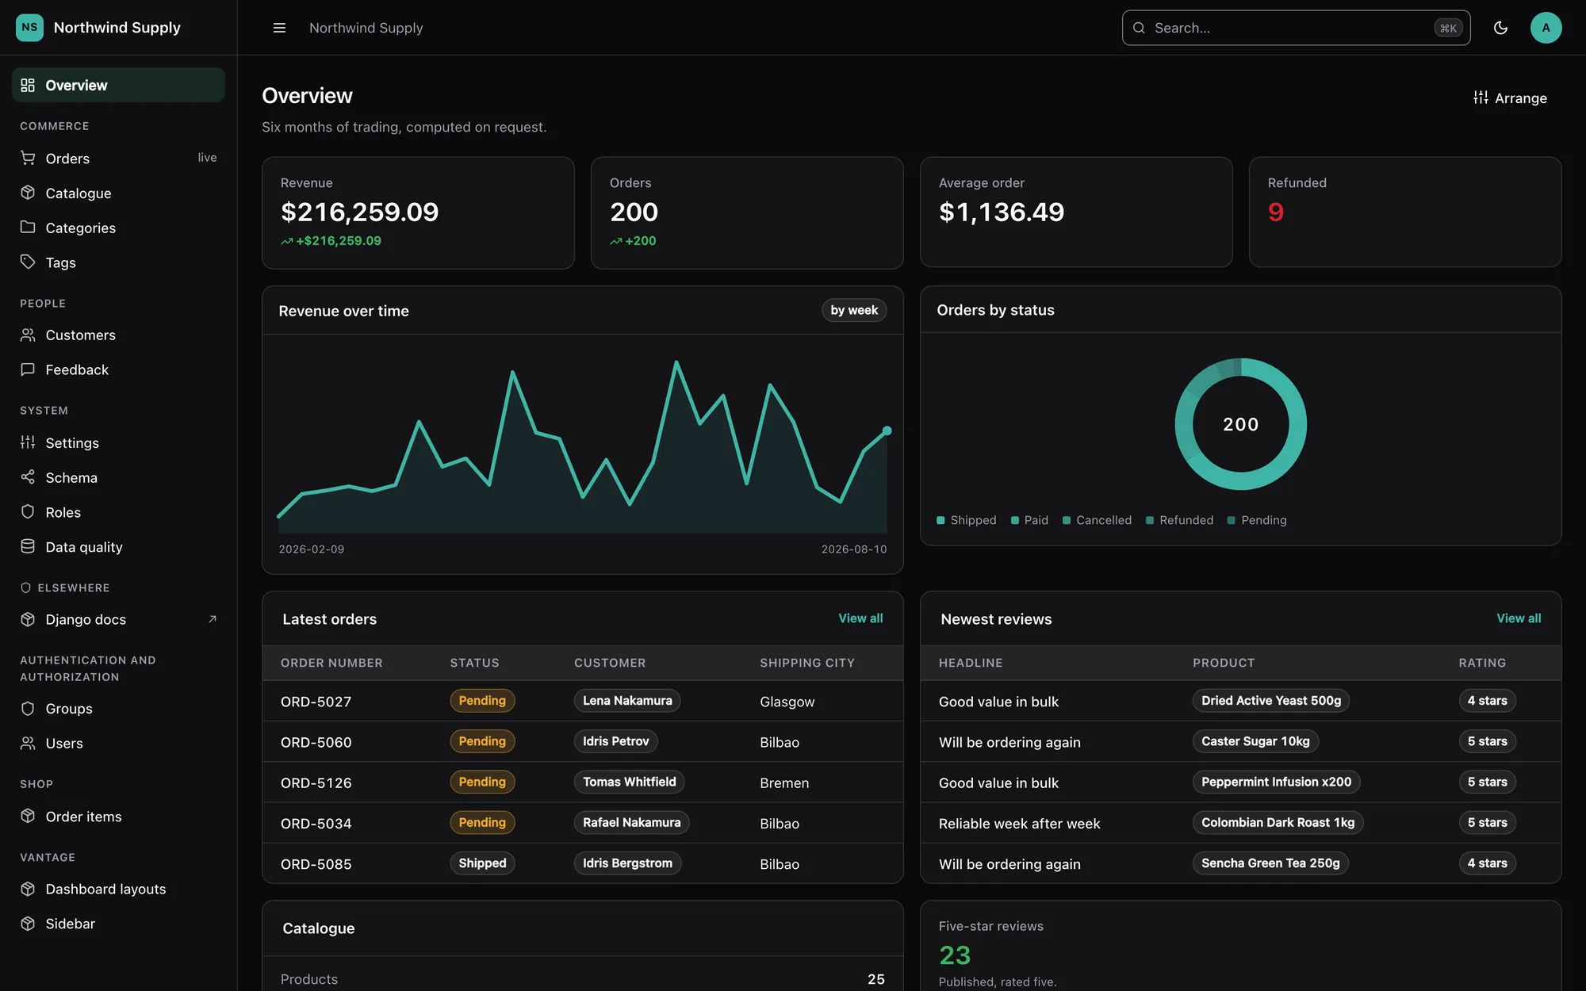Click the Feedback chat bubble icon

coord(28,369)
